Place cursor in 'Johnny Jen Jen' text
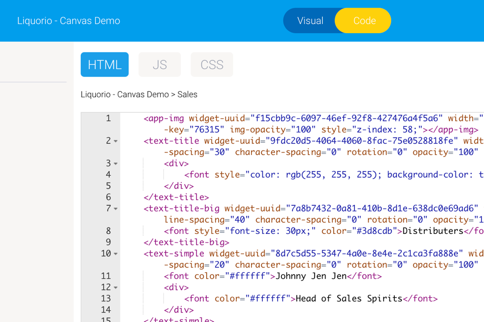484x322 pixels. coord(311,276)
